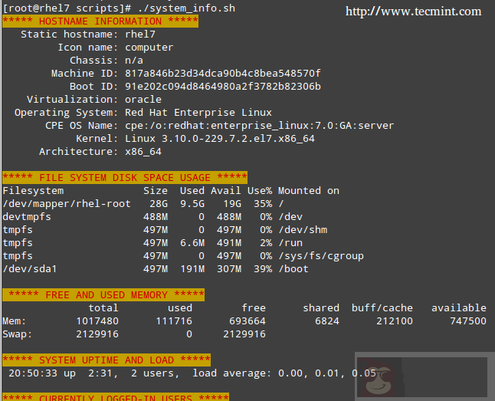Click the 9.5G used value
The height and width of the screenshot is (401, 495).
[192, 204]
